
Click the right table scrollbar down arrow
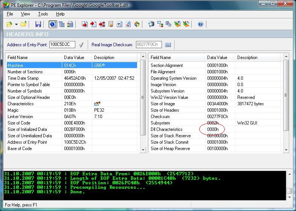286,150
